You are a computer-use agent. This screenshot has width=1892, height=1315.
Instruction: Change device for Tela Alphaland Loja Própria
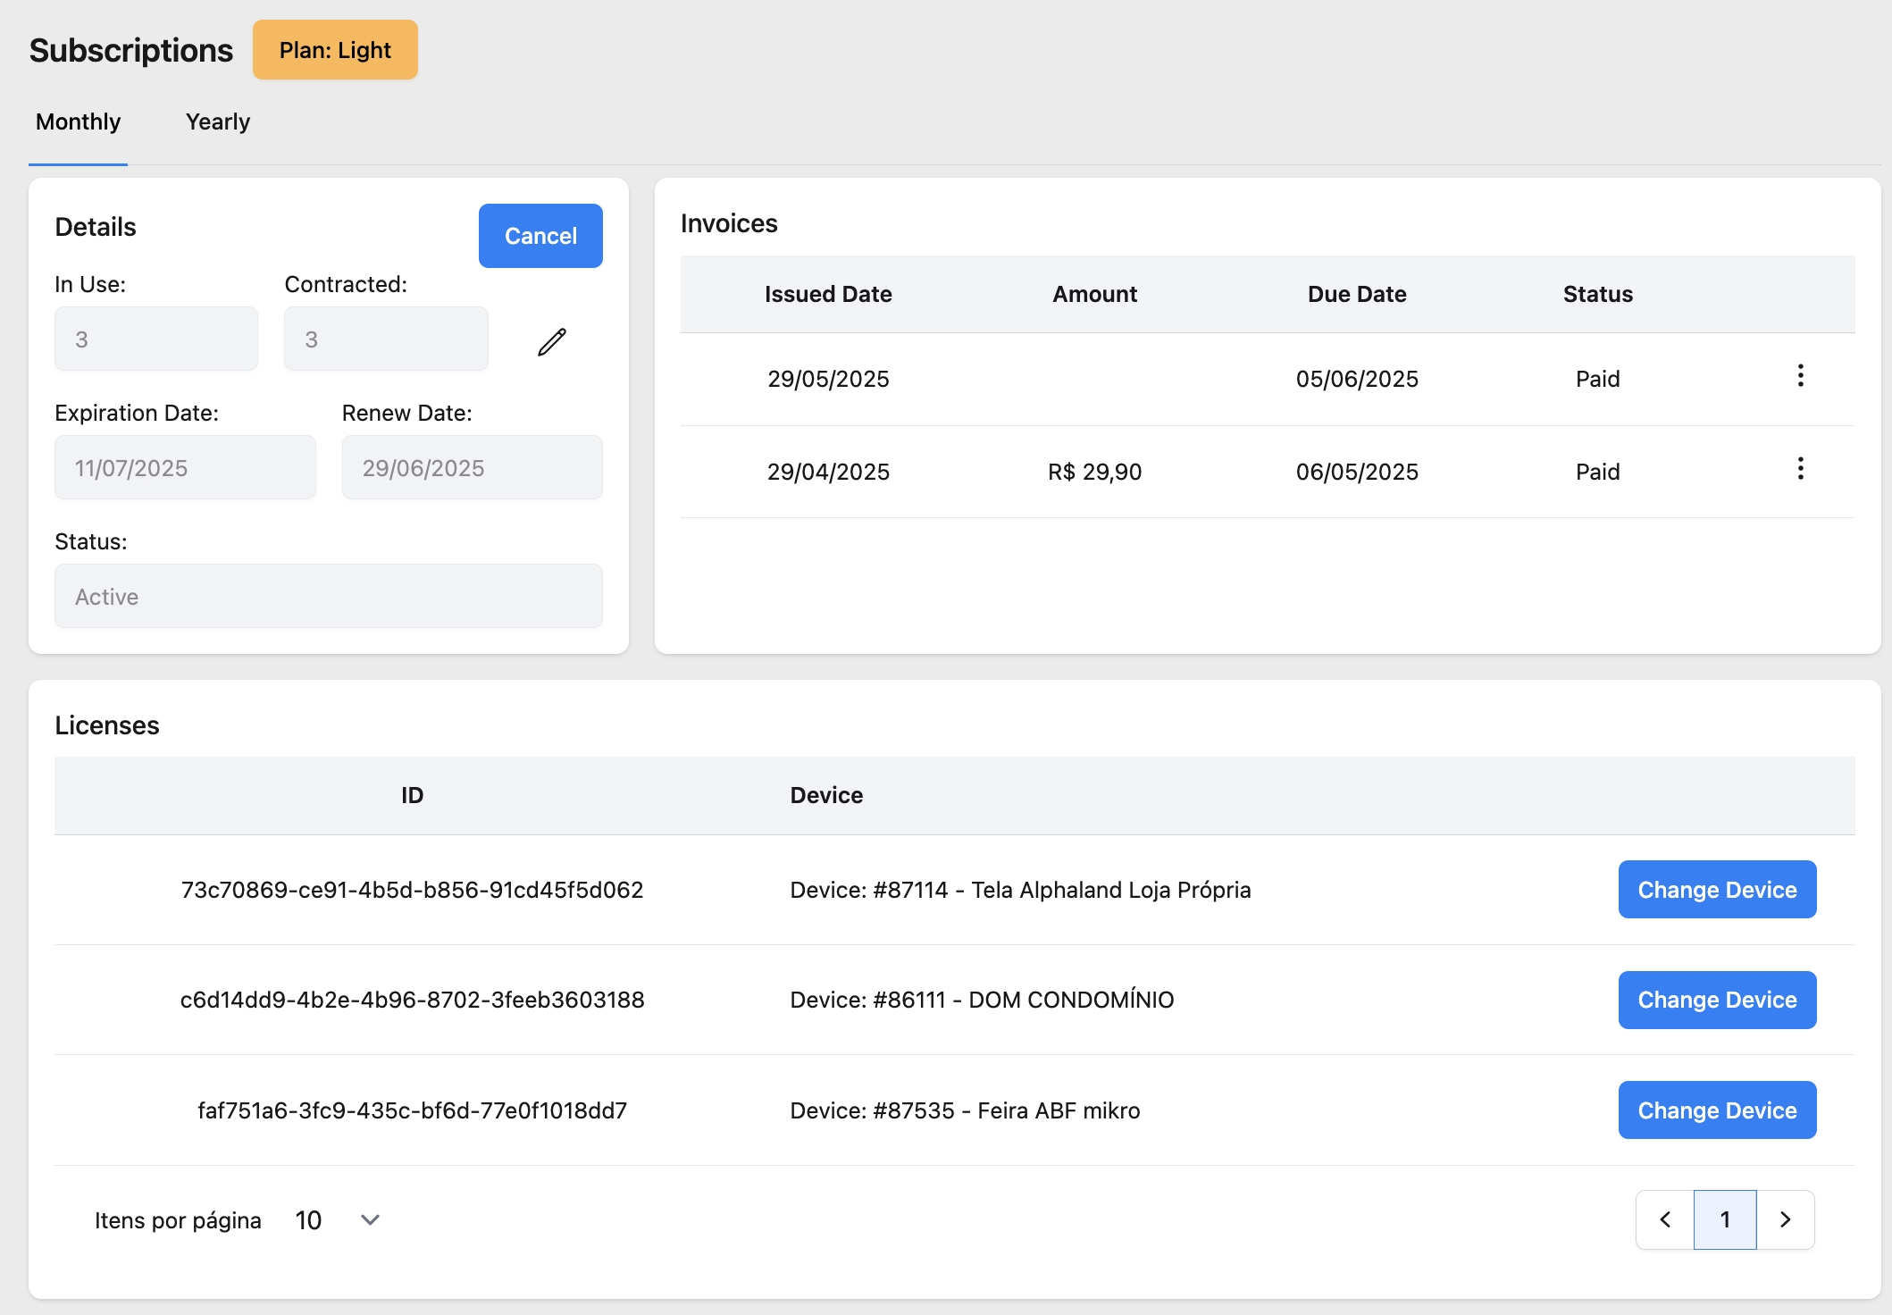(1716, 890)
